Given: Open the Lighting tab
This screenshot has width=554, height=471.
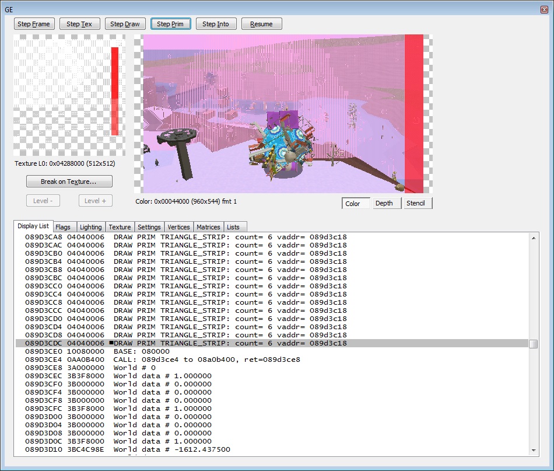Looking at the screenshot, I should pos(90,227).
